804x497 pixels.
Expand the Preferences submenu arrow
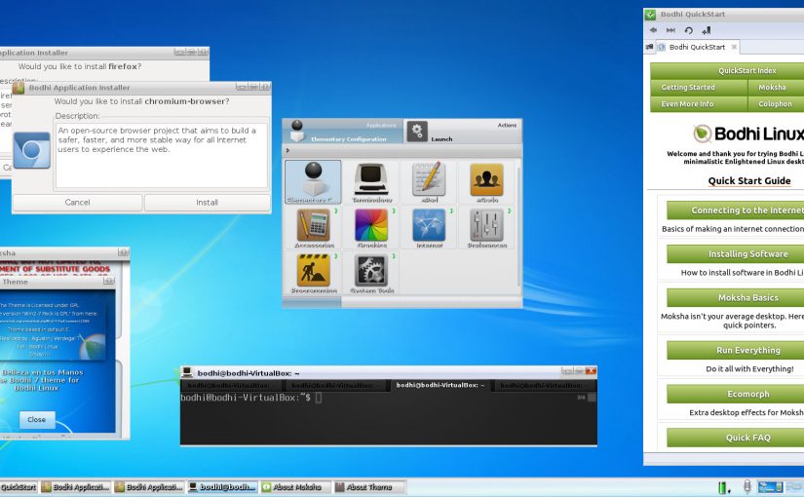pos(509,210)
